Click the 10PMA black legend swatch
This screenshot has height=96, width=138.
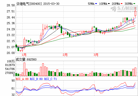[x=109, y=4]
